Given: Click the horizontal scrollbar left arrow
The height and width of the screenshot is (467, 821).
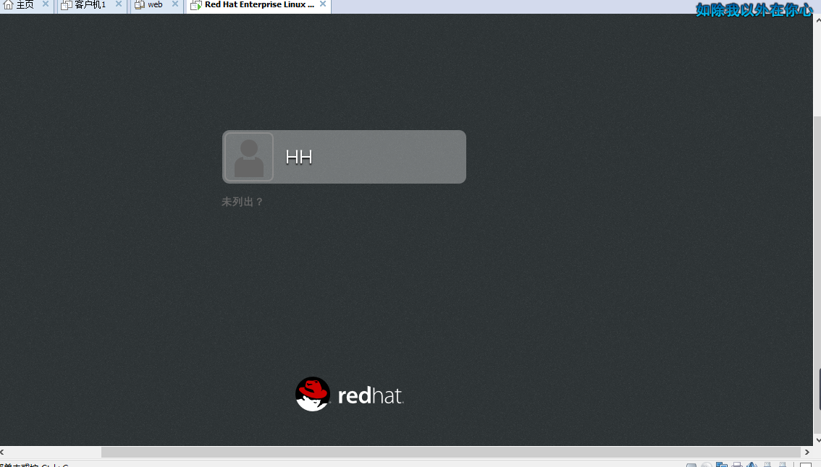Looking at the screenshot, I should coord(3,452).
